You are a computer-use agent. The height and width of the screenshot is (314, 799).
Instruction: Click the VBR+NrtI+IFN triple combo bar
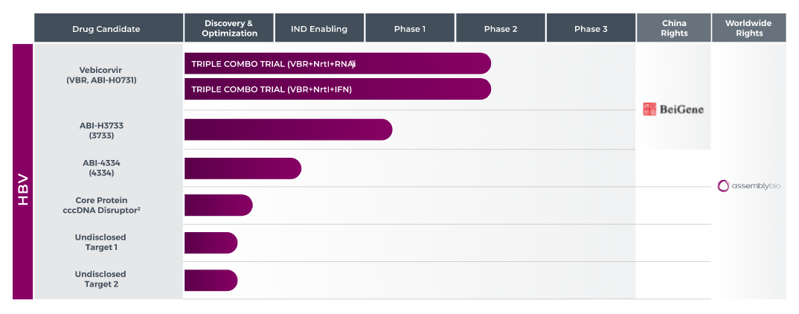(x=337, y=89)
